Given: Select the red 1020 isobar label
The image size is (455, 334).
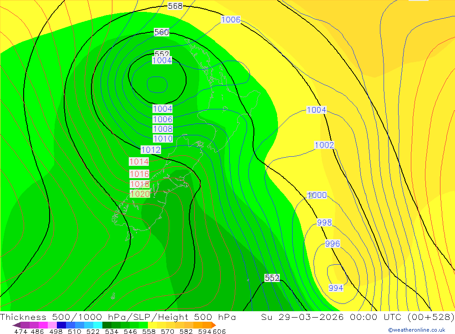Looking at the screenshot, I should click(140, 194).
